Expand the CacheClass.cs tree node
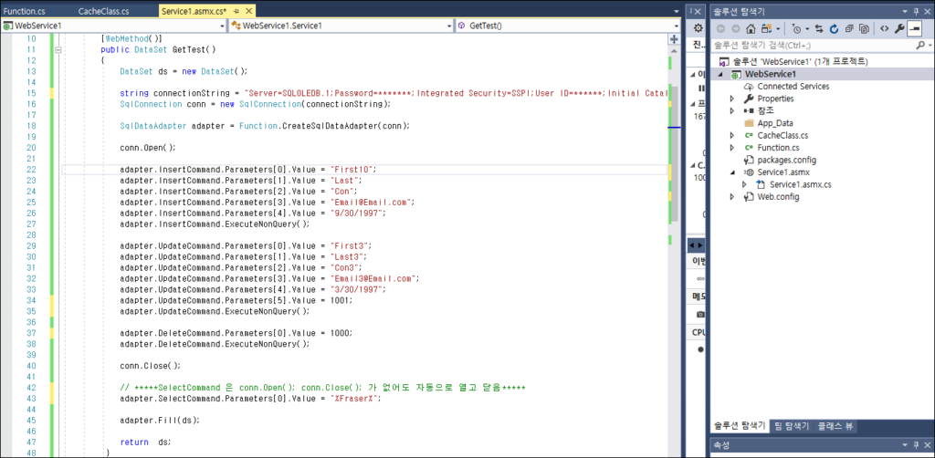 click(731, 135)
